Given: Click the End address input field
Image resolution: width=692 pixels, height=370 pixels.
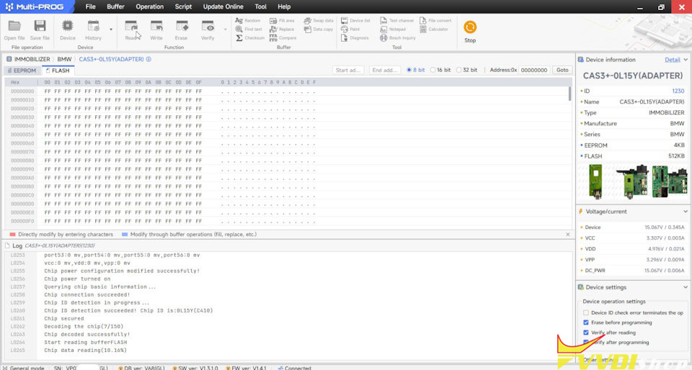Looking at the screenshot, I should (385, 70).
